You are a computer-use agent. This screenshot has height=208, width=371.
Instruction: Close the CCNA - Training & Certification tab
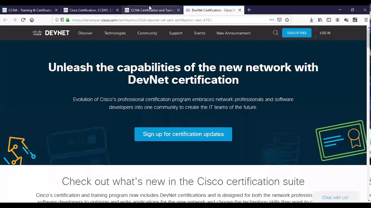(x=56, y=10)
